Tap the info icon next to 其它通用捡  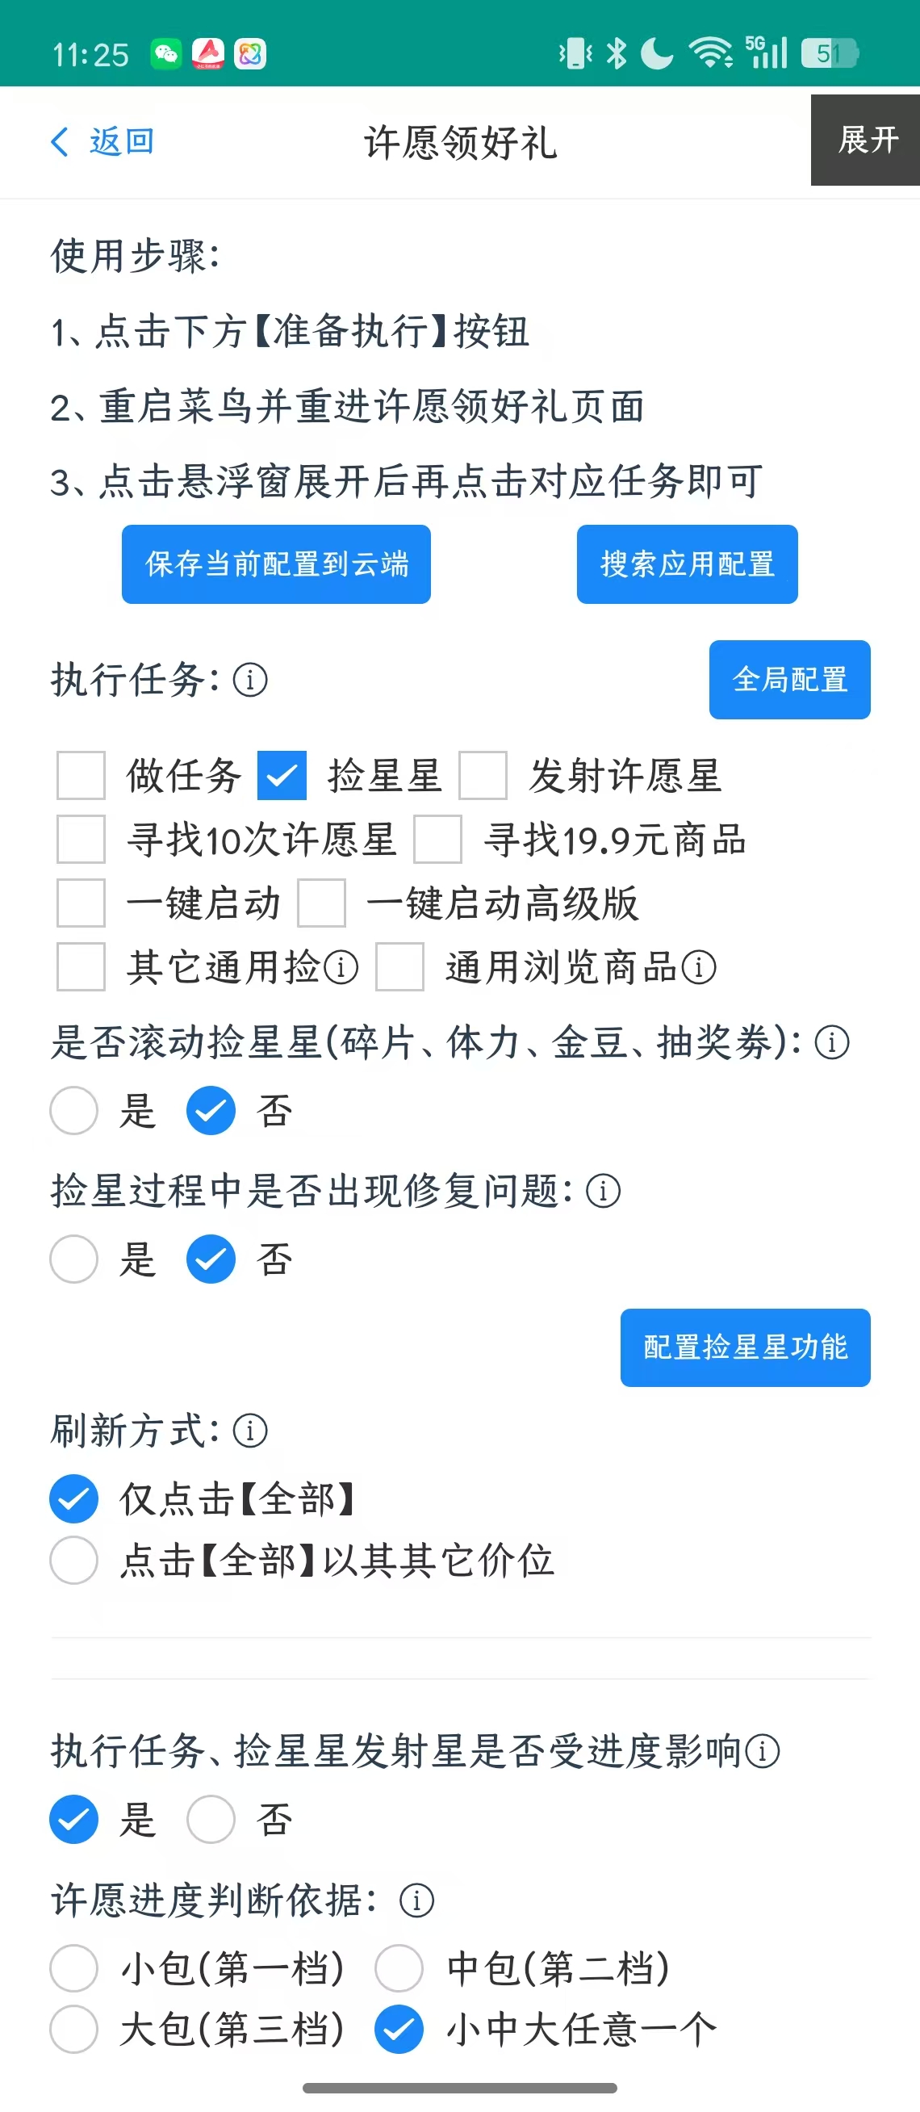coord(341,967)
